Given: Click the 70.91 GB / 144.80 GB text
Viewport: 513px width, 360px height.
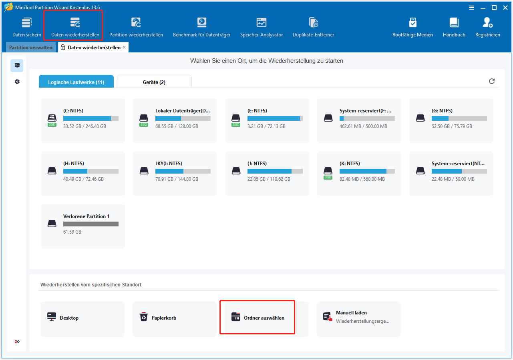Looking at the screenshot, I should pyautogui.click(x=177, y=179).
